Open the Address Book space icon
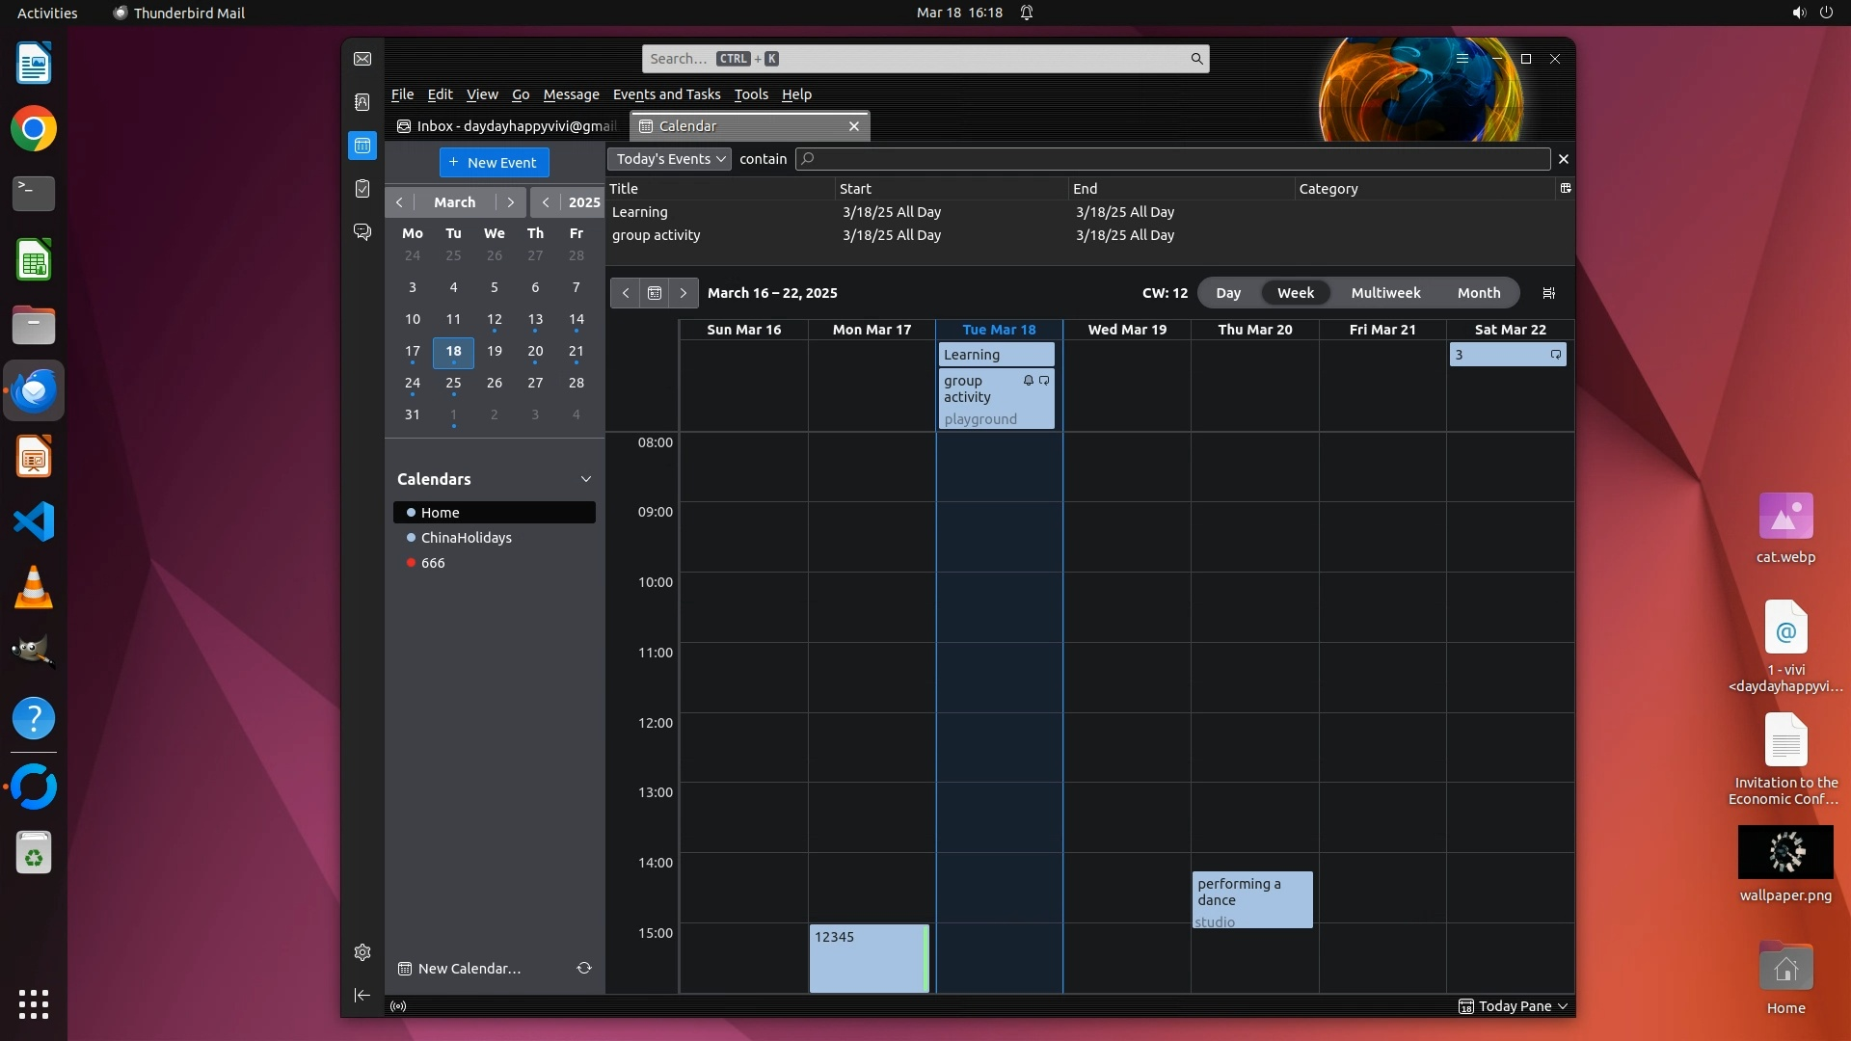The image size is (1851, 1041). tap(362, 102)
